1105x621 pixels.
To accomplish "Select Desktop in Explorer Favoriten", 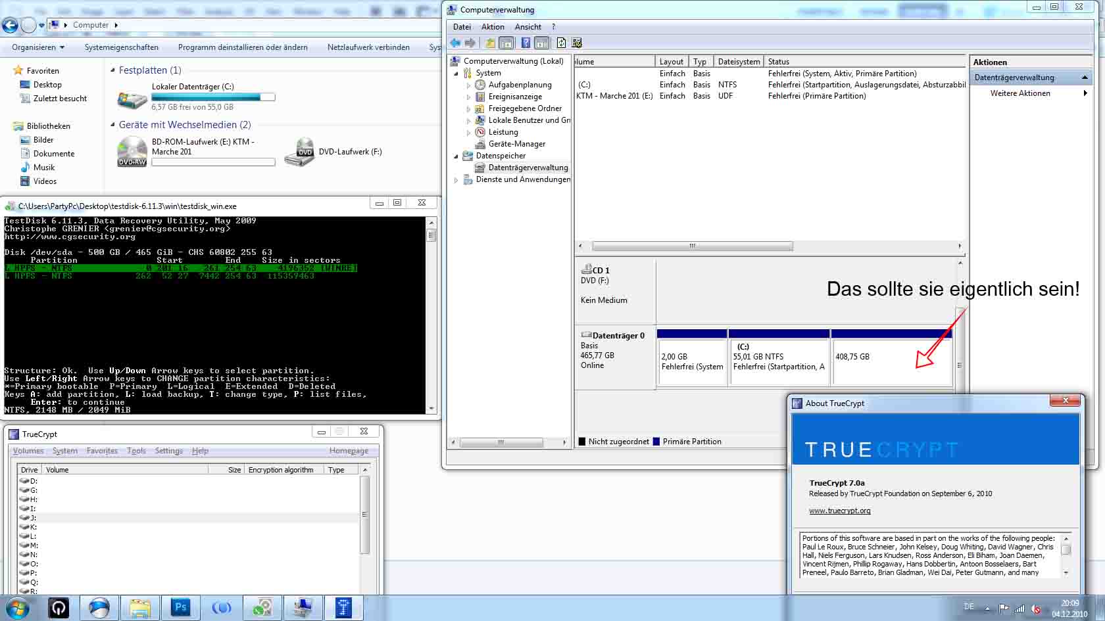I will click(x=47, y=85).
